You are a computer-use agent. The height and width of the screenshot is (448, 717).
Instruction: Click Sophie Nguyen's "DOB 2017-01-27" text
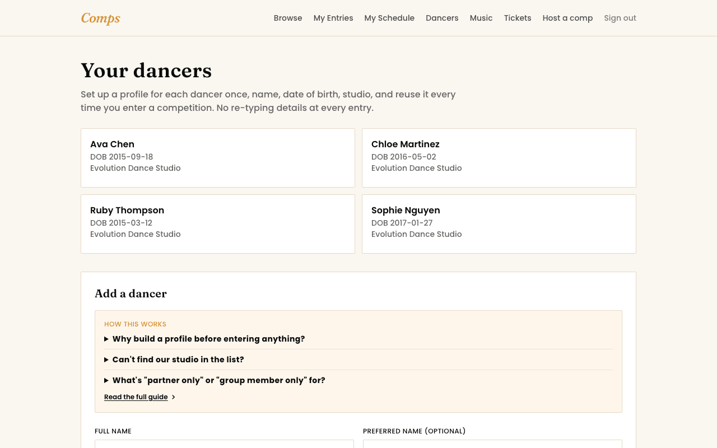[x=402, y=223]
